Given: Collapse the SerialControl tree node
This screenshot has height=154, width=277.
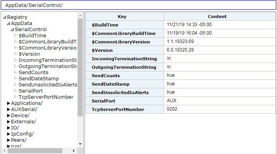Looking at the screenshot, I should [12, 30].
